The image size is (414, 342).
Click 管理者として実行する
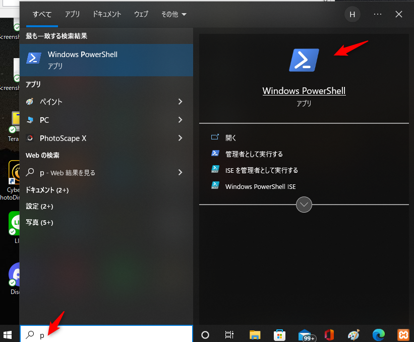[254, 154]
